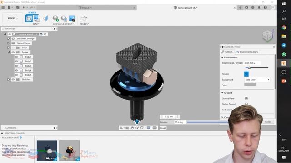
Task: Click Close in Scene Settings dialog
Action: coord(268,122)
